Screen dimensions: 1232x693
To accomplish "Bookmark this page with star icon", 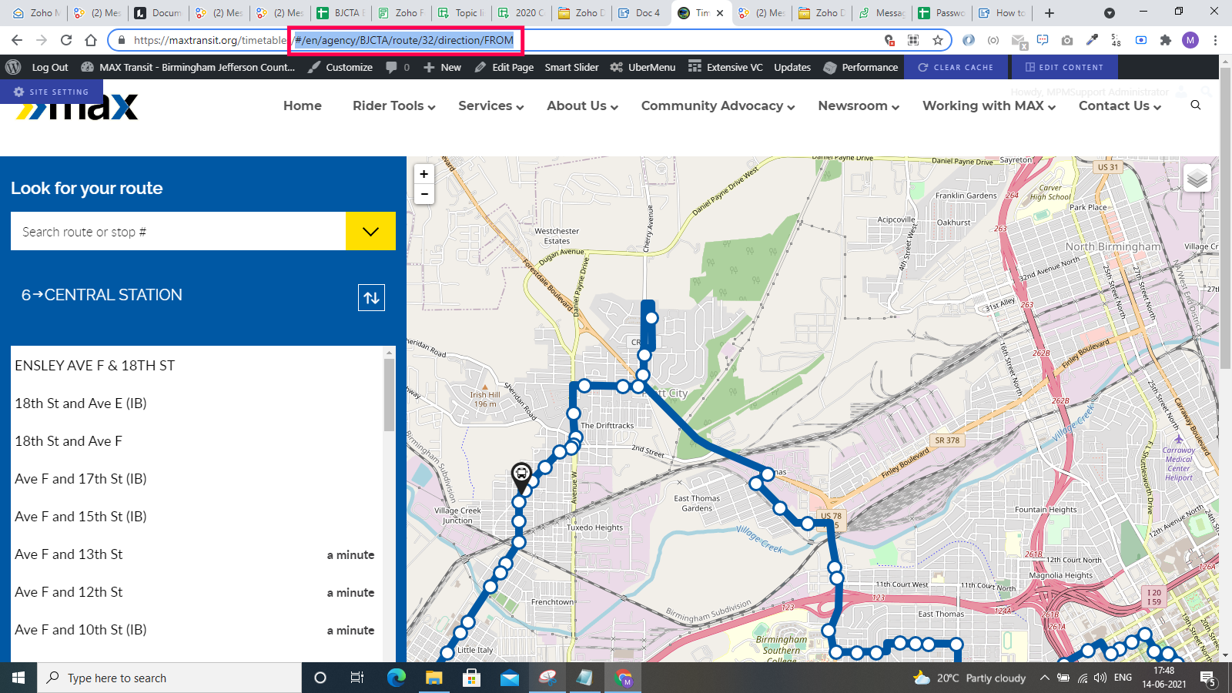I will tap(937, 40).
